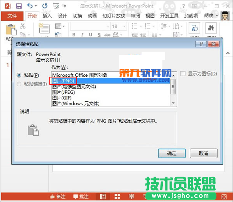Toggle text Shadow formatting

pos(99,35)
